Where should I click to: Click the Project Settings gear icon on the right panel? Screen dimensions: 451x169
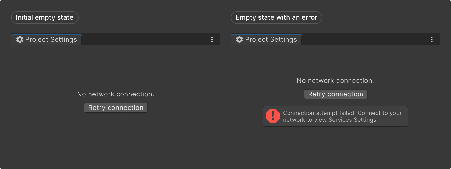(x=239, y=39)
